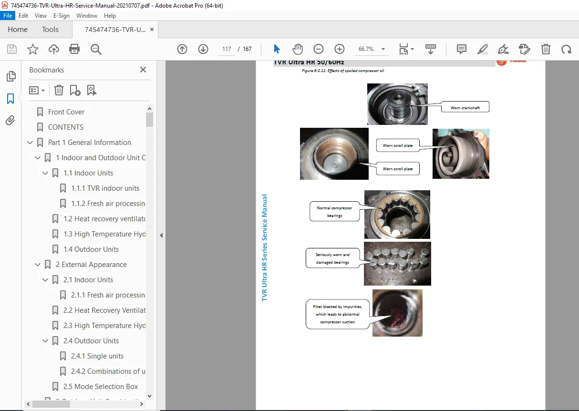
Task: Go to the next page arrow
Action: click(x=203, y=49)
